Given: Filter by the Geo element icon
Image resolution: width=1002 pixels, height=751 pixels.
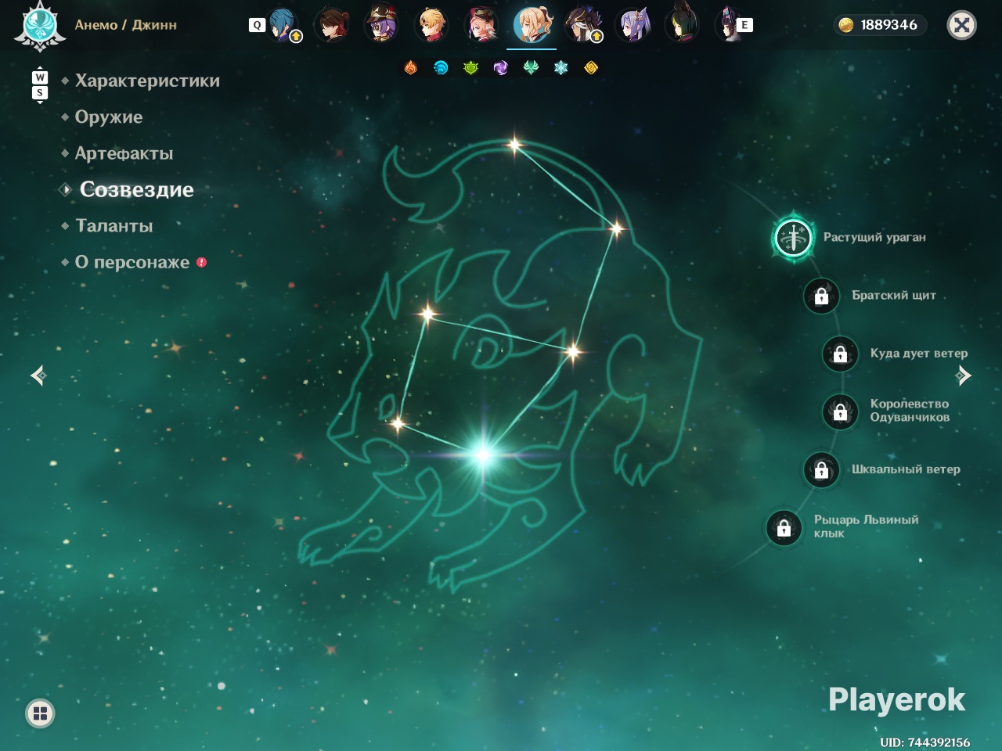Looking at the screenshot, I should (x=591, y=68).
